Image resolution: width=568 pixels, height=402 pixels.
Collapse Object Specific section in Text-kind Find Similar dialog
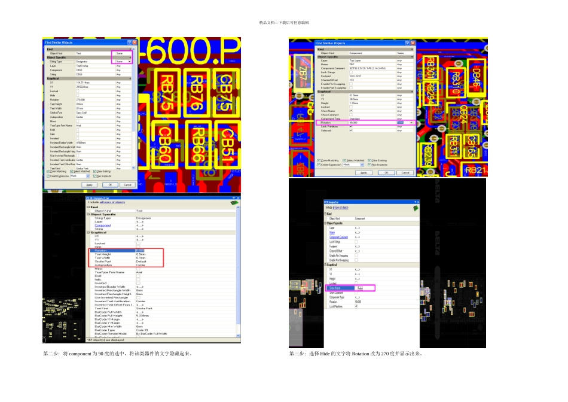tap(130, 57)
